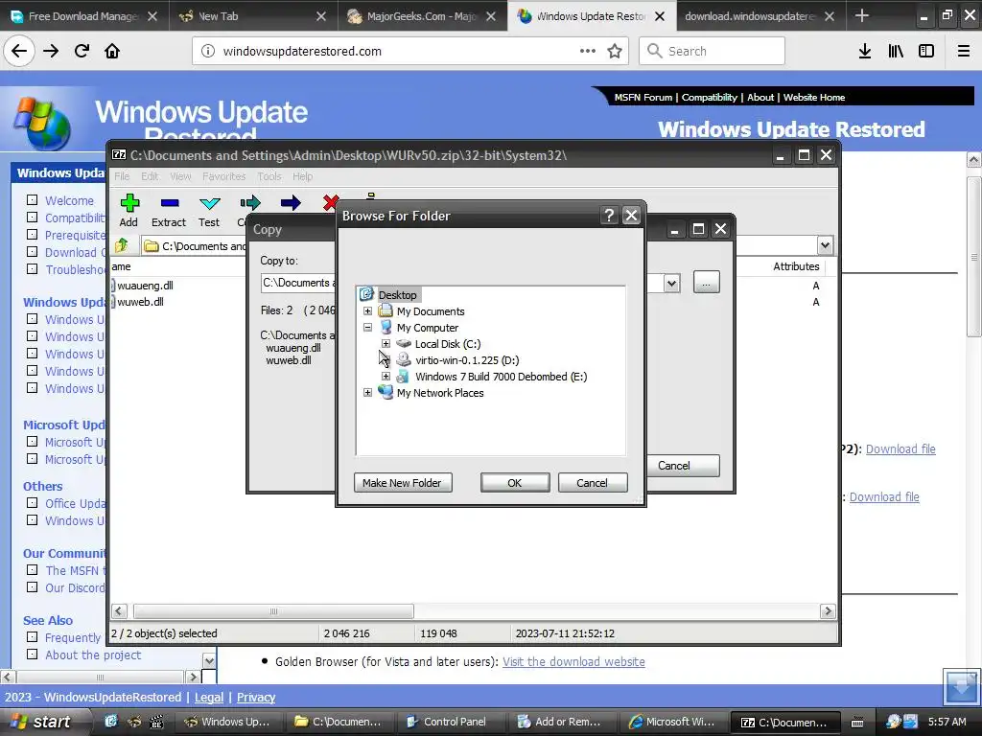The image size is (982, 736).
Task: Open the Website Home link
Action: [x=813, y=97]
